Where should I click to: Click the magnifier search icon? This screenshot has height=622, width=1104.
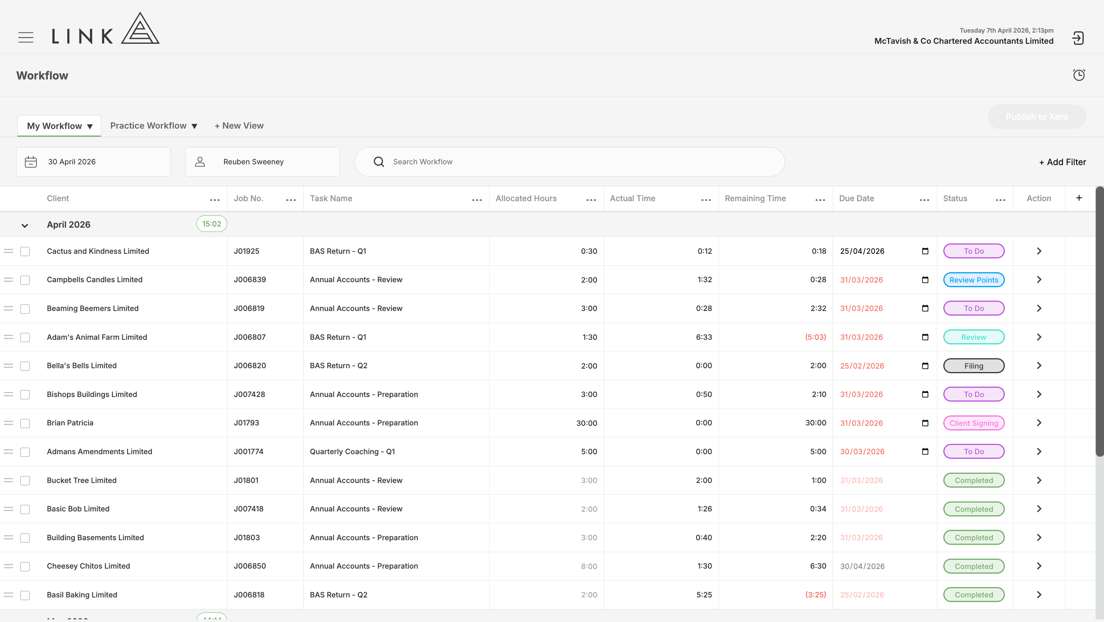pyautogui.click(x=379, y=162)
